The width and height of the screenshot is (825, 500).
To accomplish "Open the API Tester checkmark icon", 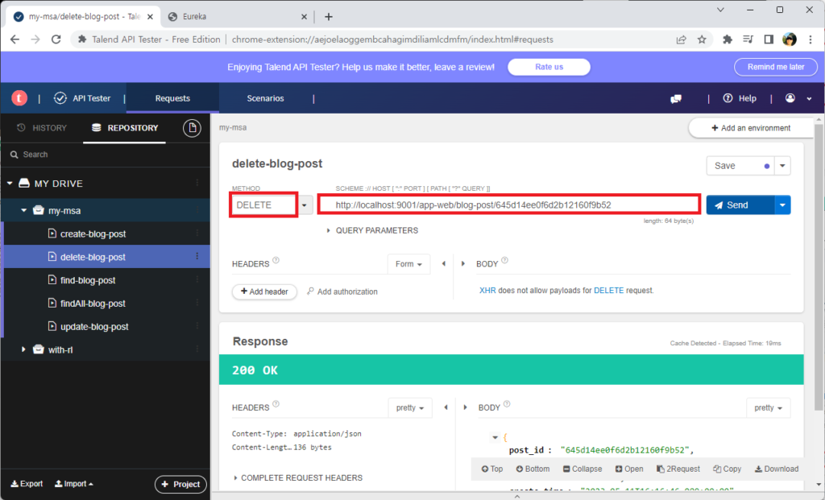I will click(x=60, y=97).
